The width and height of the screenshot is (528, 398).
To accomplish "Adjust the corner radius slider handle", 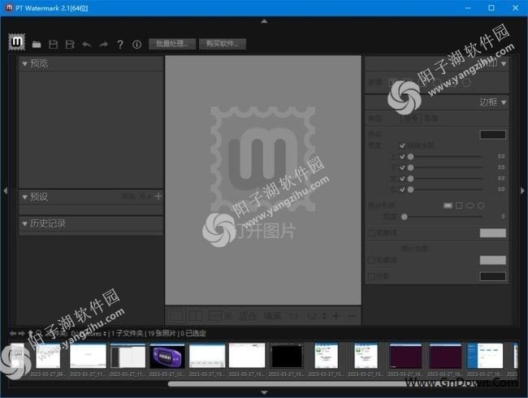I will [405, 217].
